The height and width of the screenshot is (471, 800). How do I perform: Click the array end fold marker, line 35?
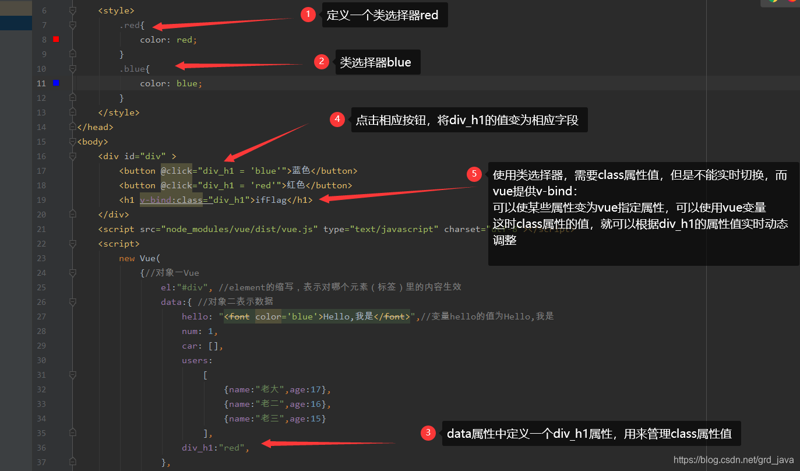click(73, 433)
